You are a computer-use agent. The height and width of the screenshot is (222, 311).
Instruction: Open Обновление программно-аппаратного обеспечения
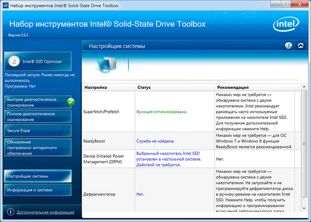click(x=38, y=148)
